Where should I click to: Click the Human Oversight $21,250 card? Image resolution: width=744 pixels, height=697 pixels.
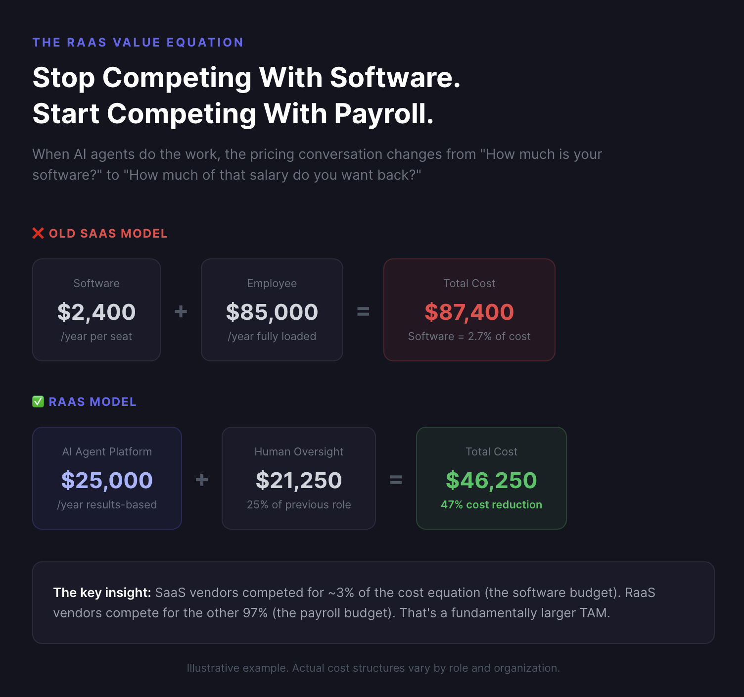[x=298, y=478]
